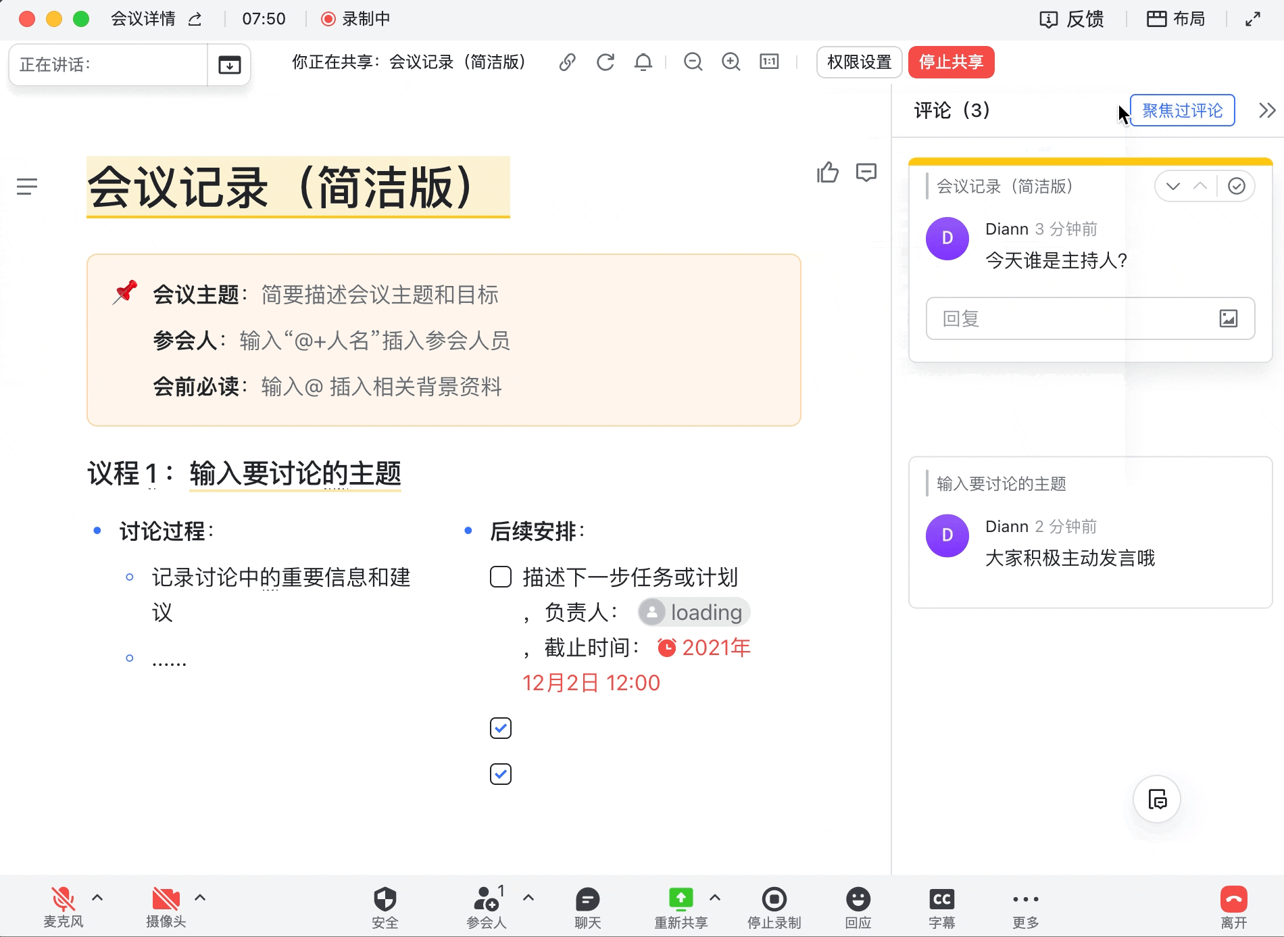Viewport: 1284px width, 937px height.
Task: Click the 记录讨论中的重要信息和建议 bullet
Action: [281, 595]
